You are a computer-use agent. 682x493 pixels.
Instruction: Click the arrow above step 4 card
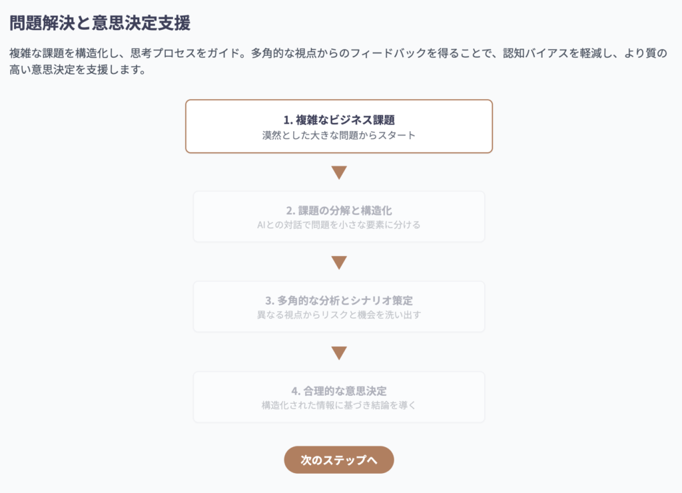339,353
